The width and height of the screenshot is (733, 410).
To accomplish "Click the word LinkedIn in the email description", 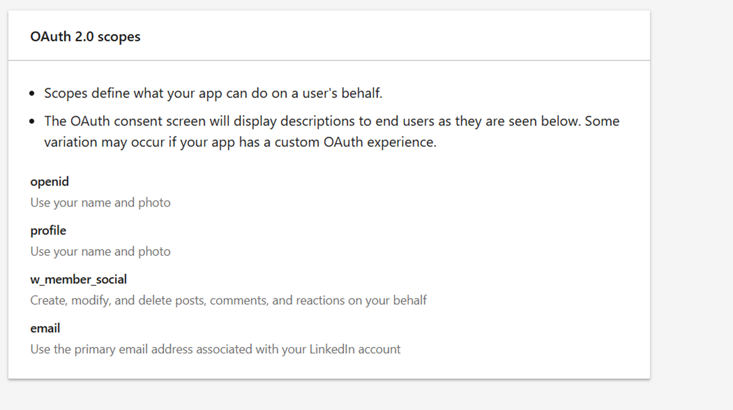I will point(332,349).
